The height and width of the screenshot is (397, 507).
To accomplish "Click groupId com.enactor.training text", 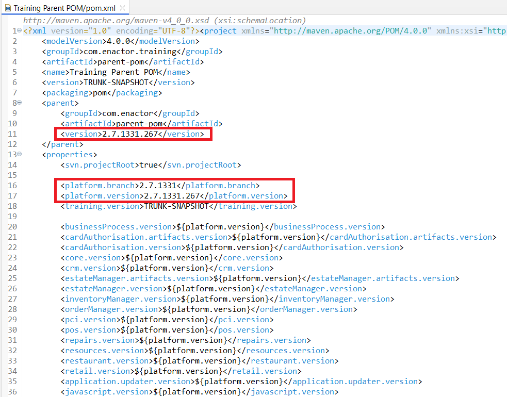I will click(132, 52).
